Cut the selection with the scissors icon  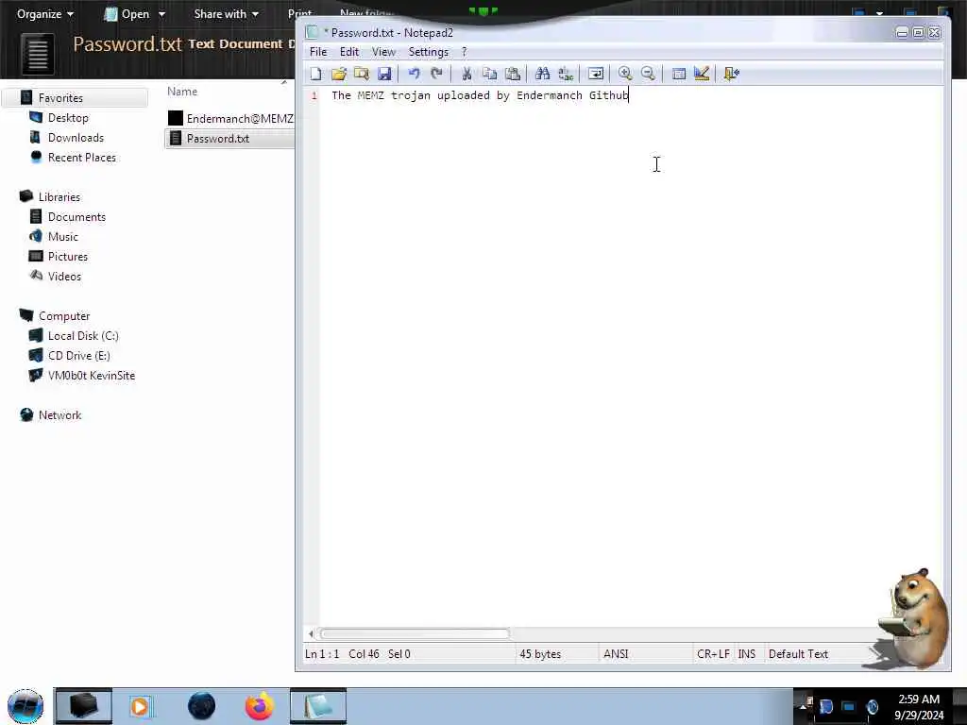tap(467, 74)
